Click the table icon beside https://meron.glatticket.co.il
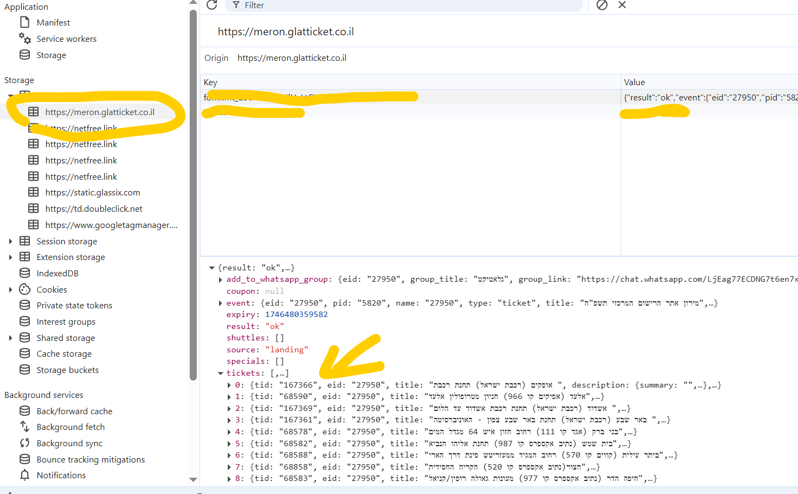The image size is (798, 494). [34, 112]
